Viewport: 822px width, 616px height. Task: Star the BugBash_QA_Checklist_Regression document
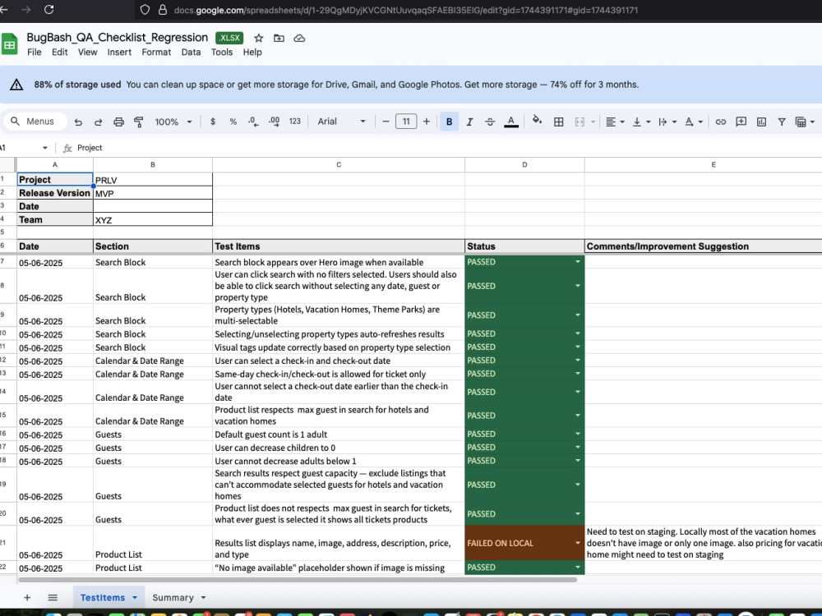tap(258, 38)
